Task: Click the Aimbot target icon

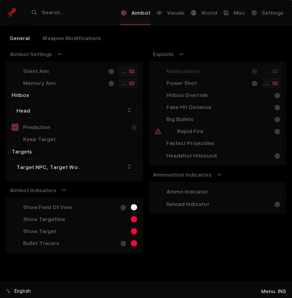Action: (124, 13)
